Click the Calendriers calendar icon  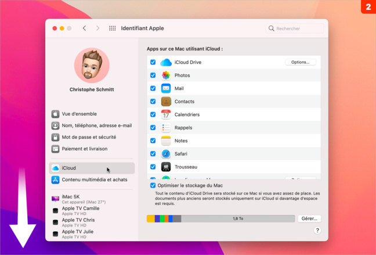coord(166,114)
